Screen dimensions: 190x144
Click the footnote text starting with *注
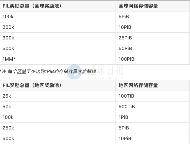point(48,71)
